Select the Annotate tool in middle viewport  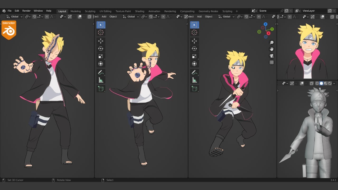[x=101, y=72]
